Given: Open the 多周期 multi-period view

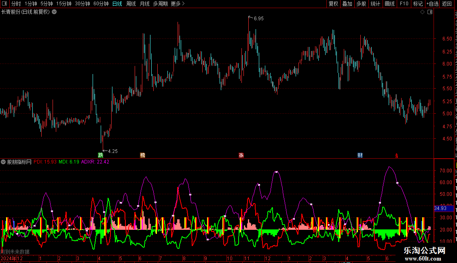Looking at the screenshot, I should coord(160,4).
